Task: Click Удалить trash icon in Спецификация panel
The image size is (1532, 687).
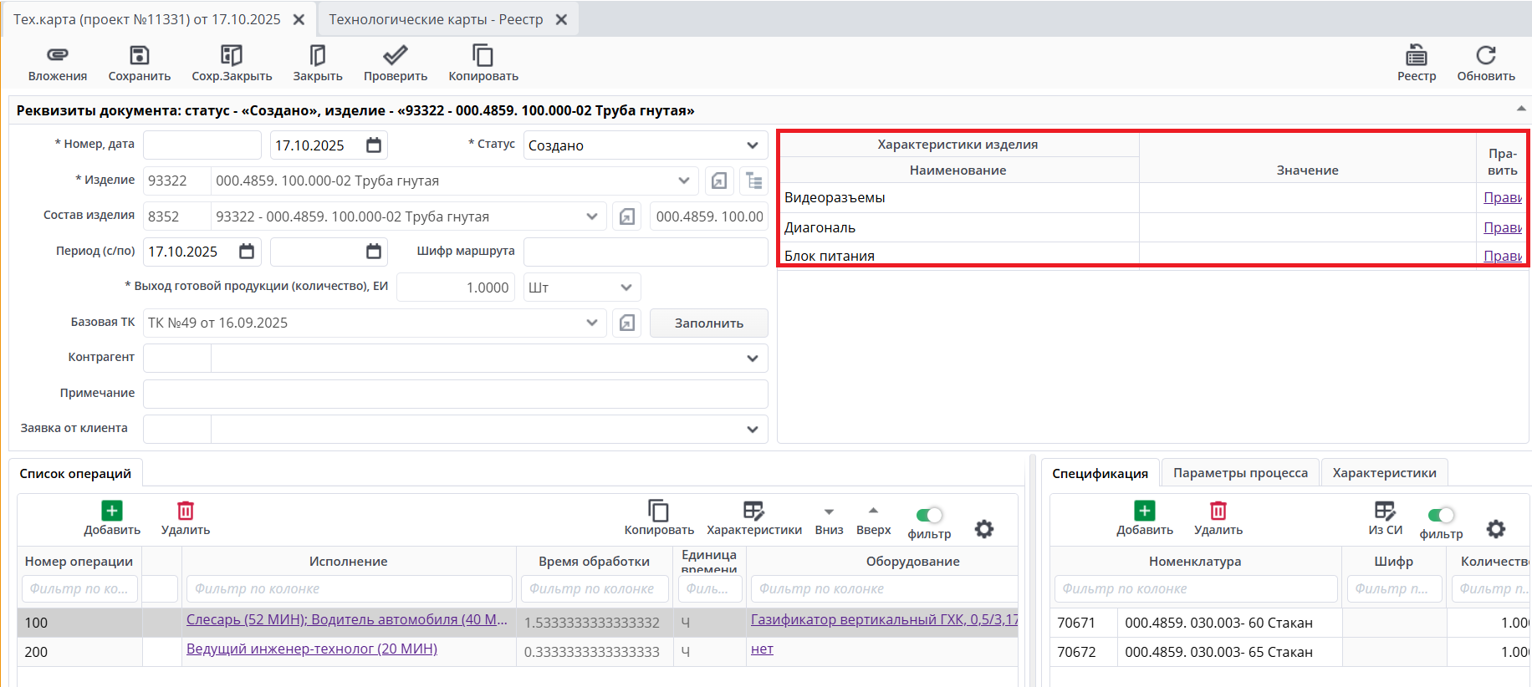Action: (1218, 511)
